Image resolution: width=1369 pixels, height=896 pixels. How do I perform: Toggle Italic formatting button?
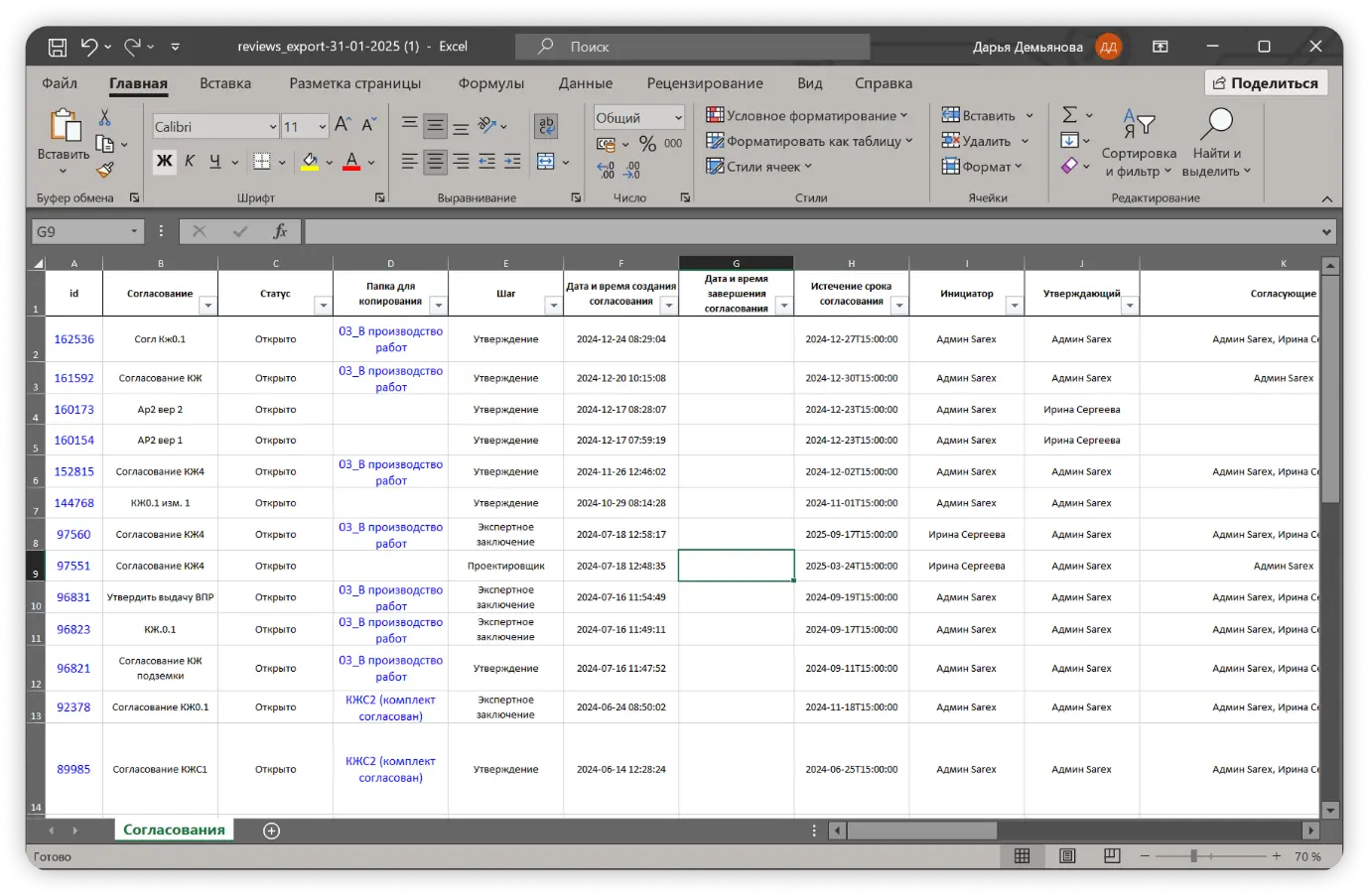tap(190, 161)
